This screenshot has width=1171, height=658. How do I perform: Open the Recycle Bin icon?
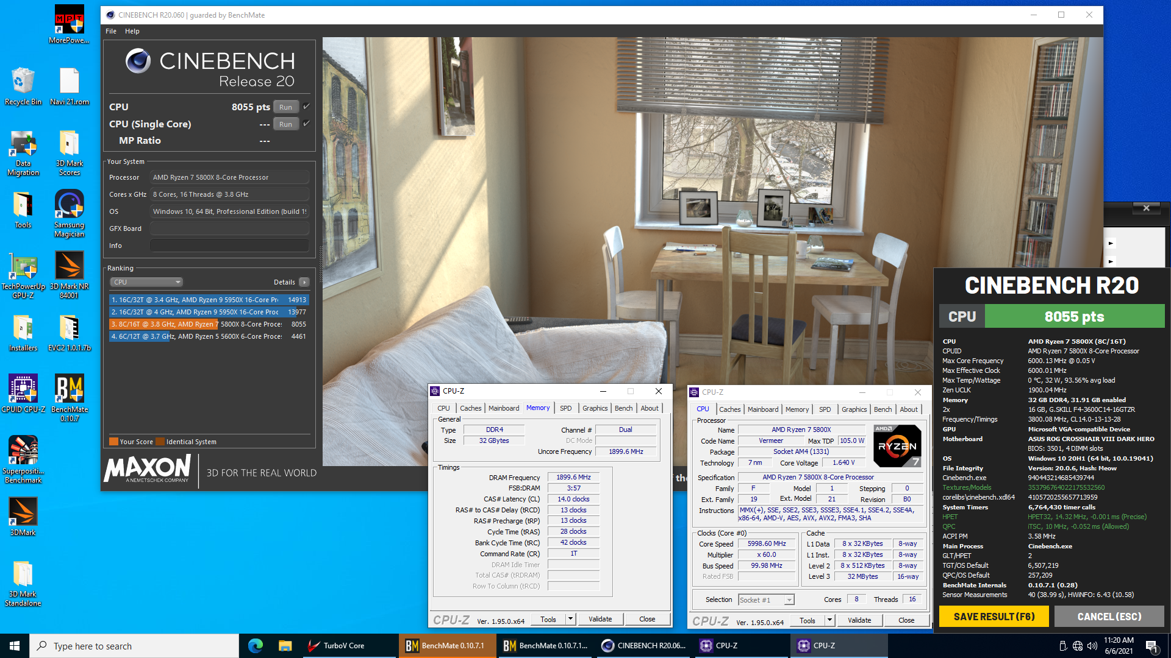pyautogui.click(x=23, y=86)
